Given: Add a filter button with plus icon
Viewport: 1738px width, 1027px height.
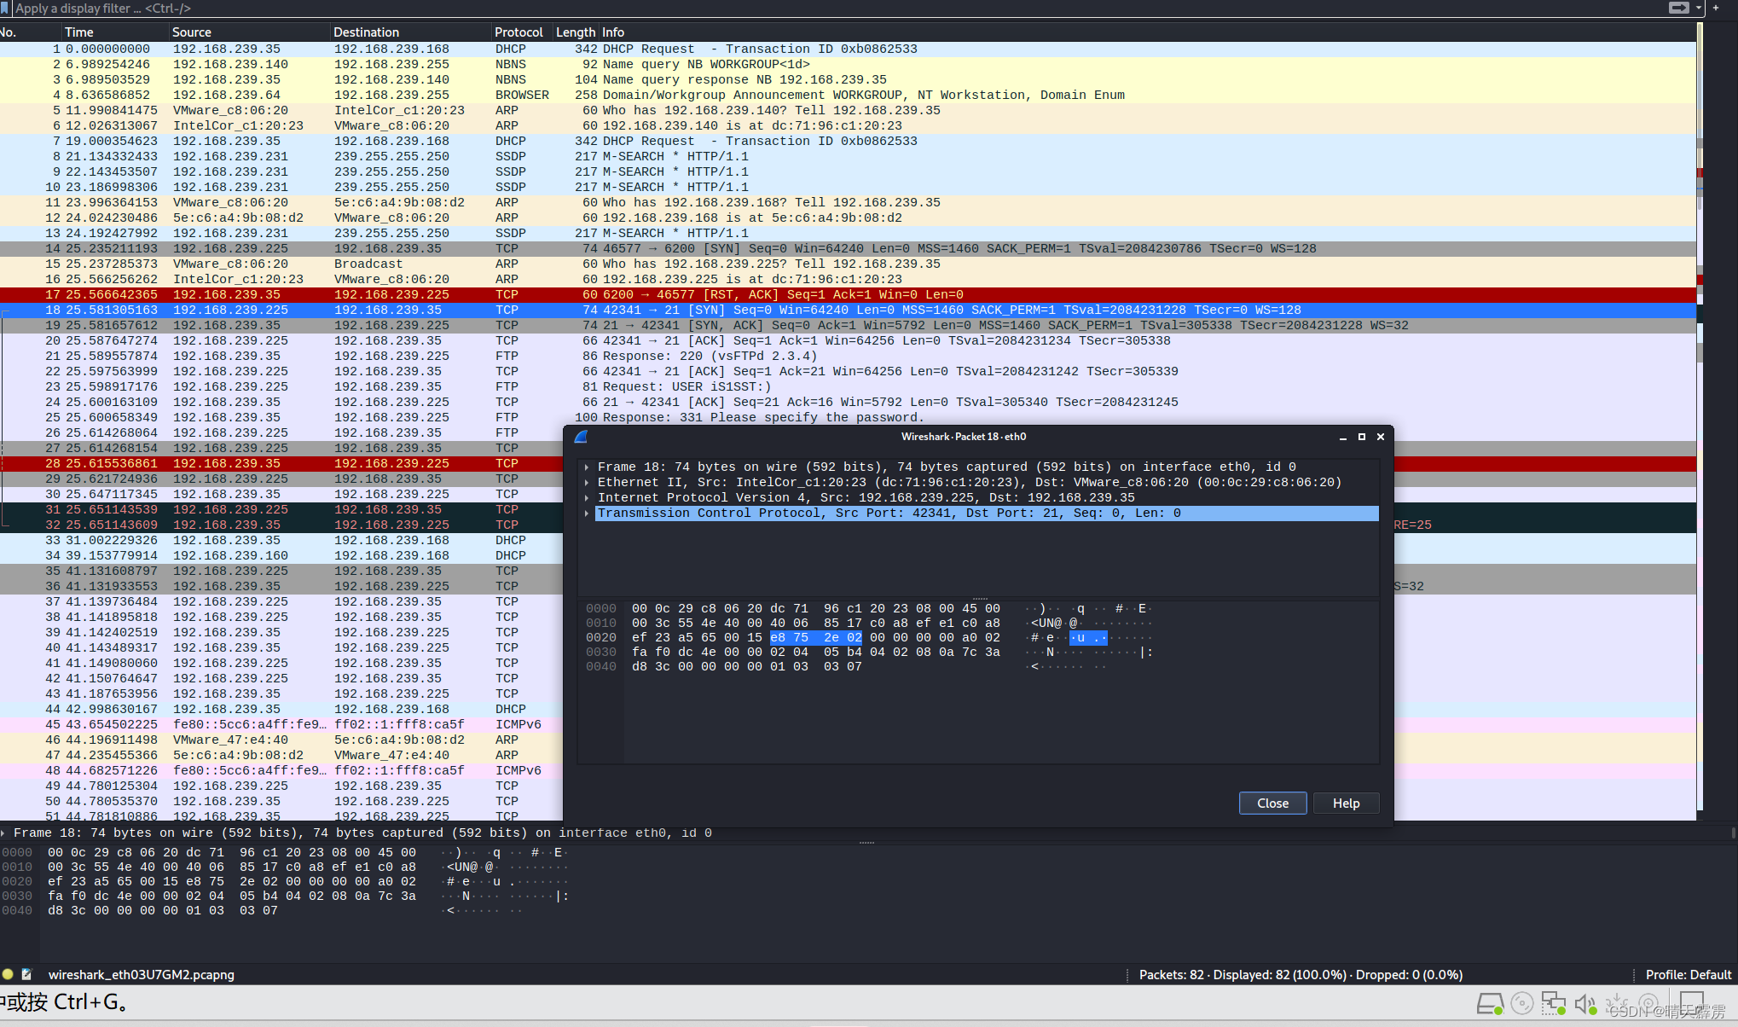Looking at the screenshot, I should [1715, 8].
